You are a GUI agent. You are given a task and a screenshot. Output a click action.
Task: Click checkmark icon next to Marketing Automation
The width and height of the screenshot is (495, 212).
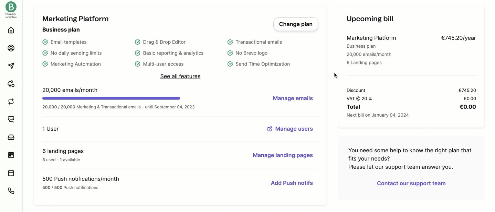(45, 64)
